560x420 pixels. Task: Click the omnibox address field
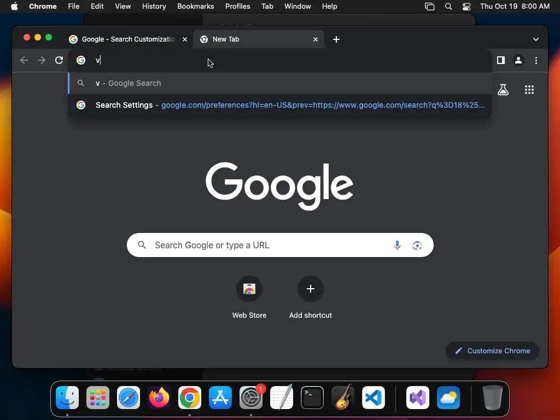[280, 60]
